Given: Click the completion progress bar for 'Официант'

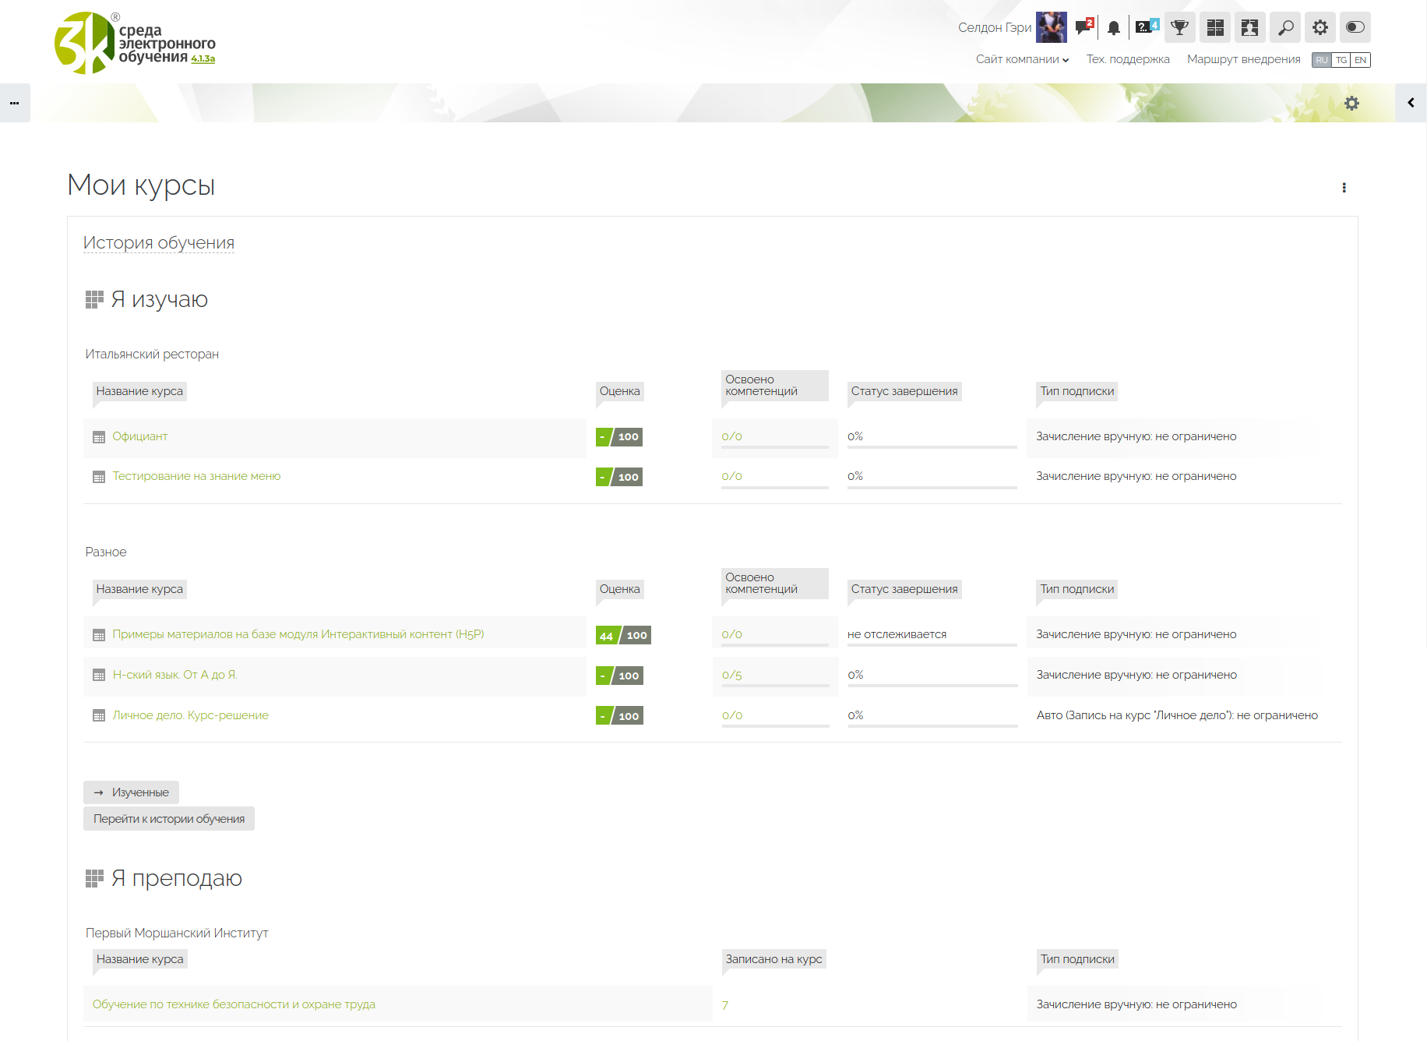Looking at the screenshot, I should tap(932, 446).
